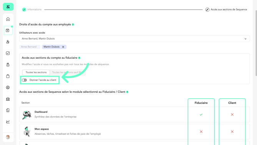Select the highlighted archive box sidebar icon
257x145 pixels.
coord(8,30)
